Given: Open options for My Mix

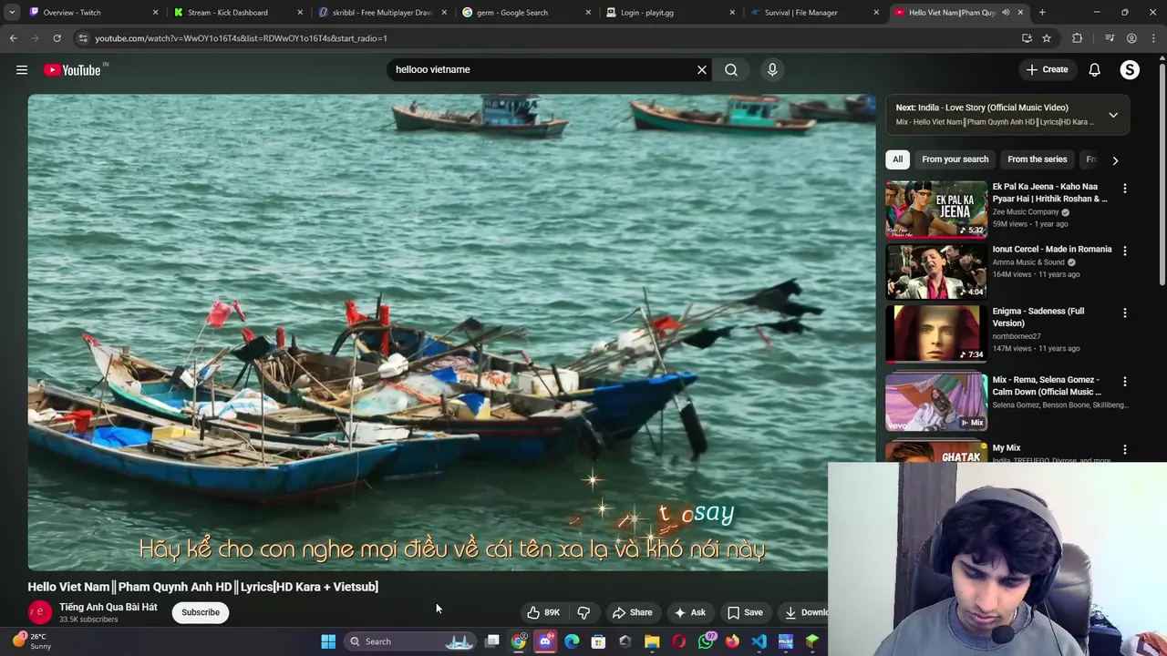Looking at the screenshot, I should tap(1125, 450).
